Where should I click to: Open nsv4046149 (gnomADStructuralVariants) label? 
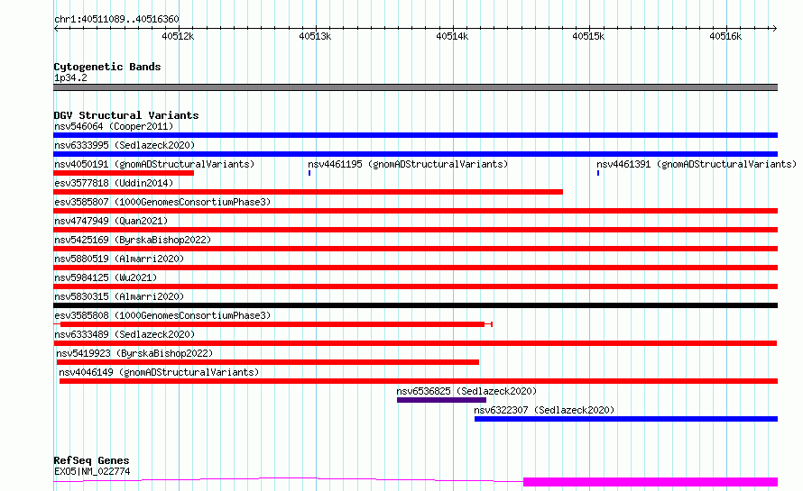point(159,372)
